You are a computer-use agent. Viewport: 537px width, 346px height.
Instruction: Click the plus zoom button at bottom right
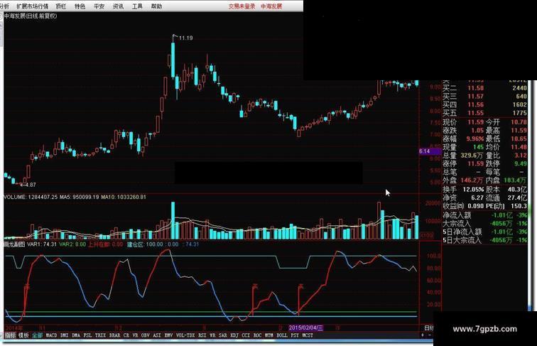point(423,335)
